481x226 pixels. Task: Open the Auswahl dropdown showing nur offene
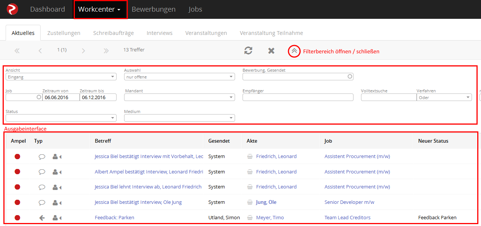[x=179, y=77]
